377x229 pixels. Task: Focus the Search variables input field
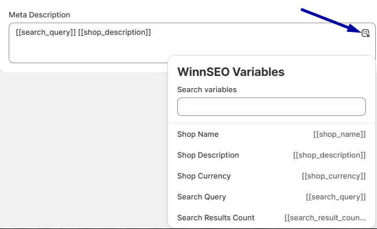click(272, 107)
